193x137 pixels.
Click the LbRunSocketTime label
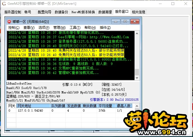pyautogui.click(x=19, y=83)
